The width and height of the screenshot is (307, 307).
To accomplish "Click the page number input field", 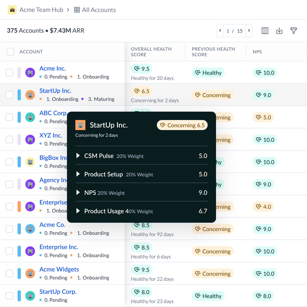I will [x=228, y=31].
